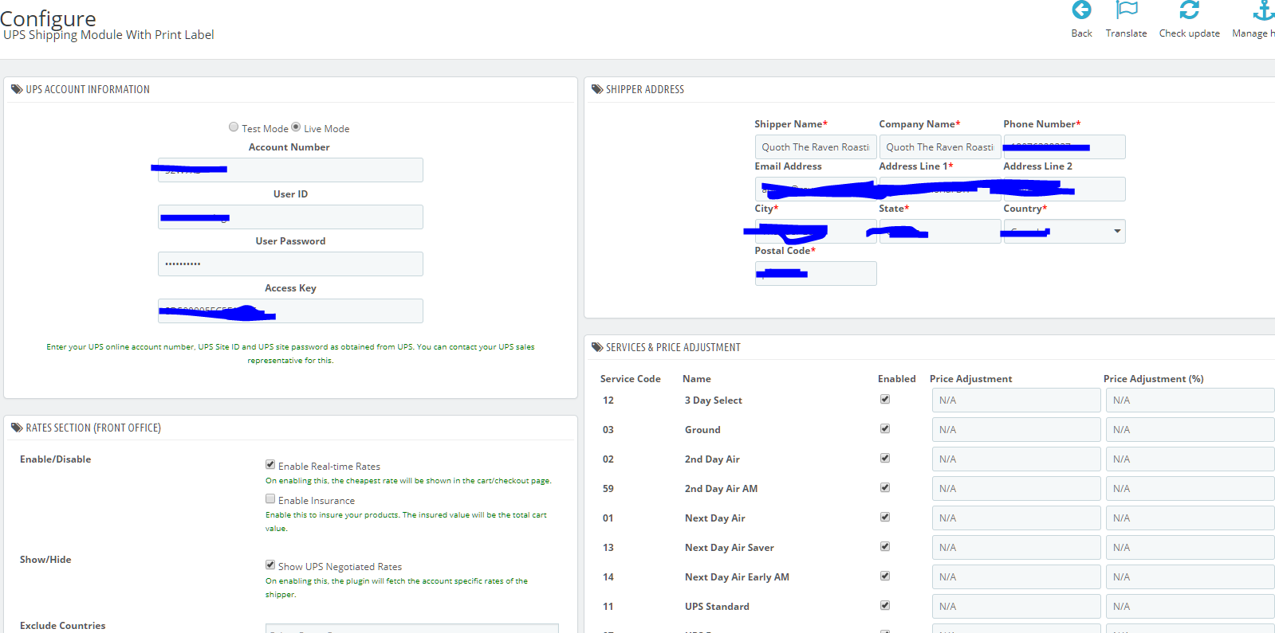Viewport: 1275px width, 633px height.
Task: Click the Access Key field
Action: (x=290, y=311)
